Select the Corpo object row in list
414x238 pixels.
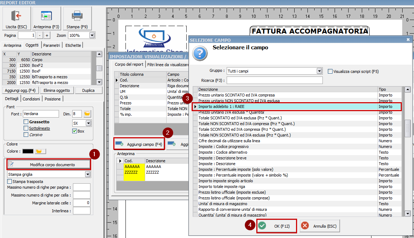[x=47, y=60]
